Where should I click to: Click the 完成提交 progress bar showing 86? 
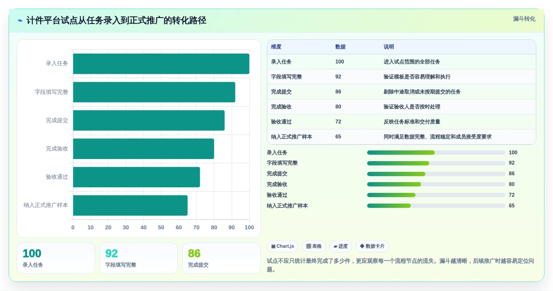[x=436, y=174]
